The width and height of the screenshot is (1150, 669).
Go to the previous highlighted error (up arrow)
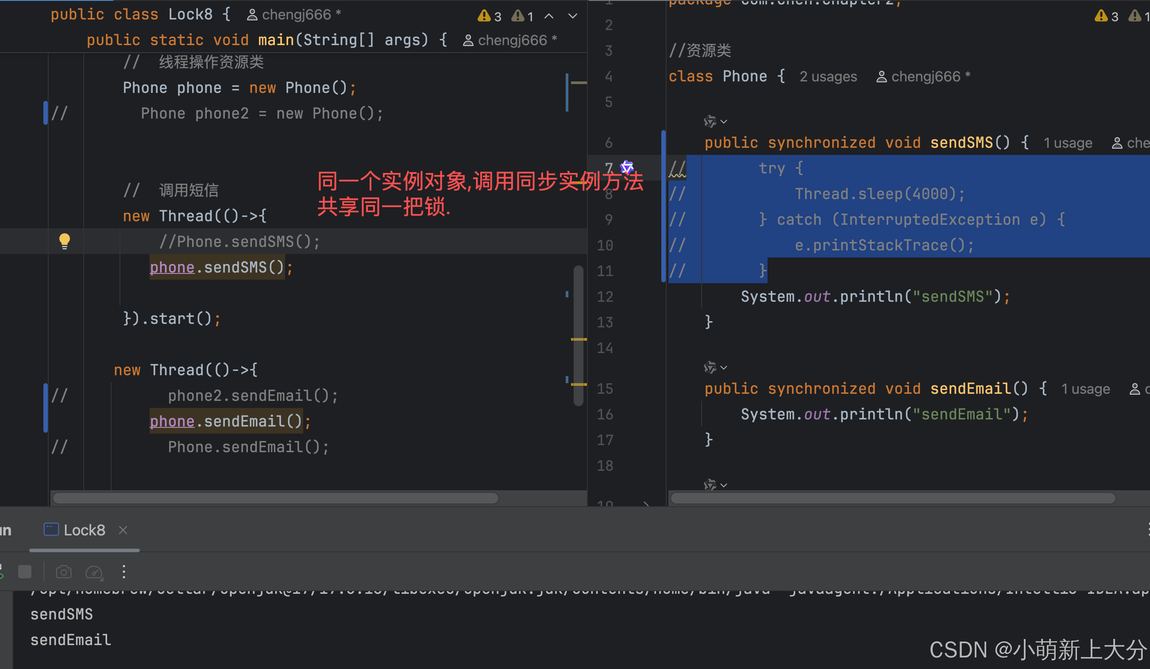[549, 16]
